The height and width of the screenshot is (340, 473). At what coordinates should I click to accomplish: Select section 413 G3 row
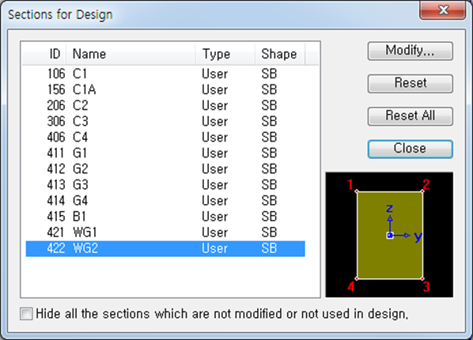(x=165, y=185)
